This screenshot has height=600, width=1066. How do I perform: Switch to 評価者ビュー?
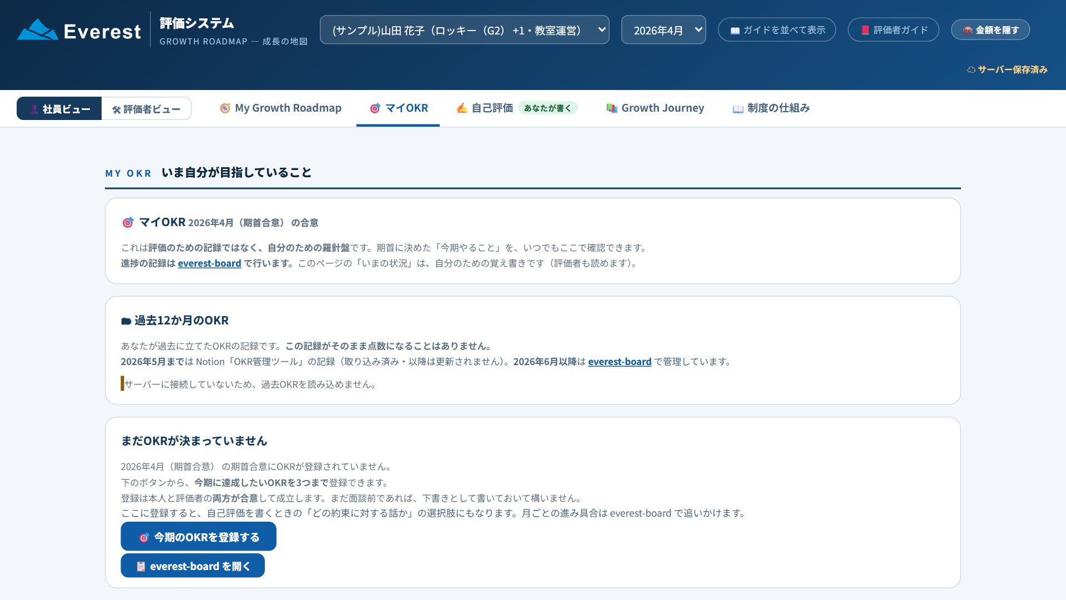(x=146, y=109)
